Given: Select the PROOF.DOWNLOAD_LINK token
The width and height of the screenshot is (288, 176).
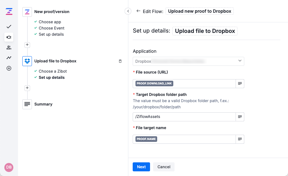Looking at the screenshot, I should [154, 83].
